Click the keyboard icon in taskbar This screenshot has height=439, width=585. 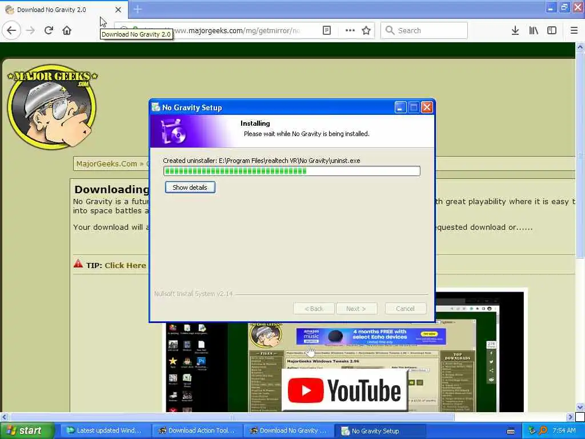pos(511,431)
